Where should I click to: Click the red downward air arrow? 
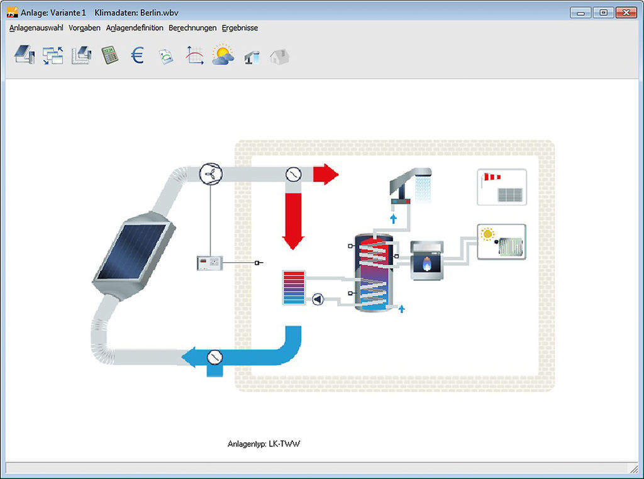click(x=293, y=221)
